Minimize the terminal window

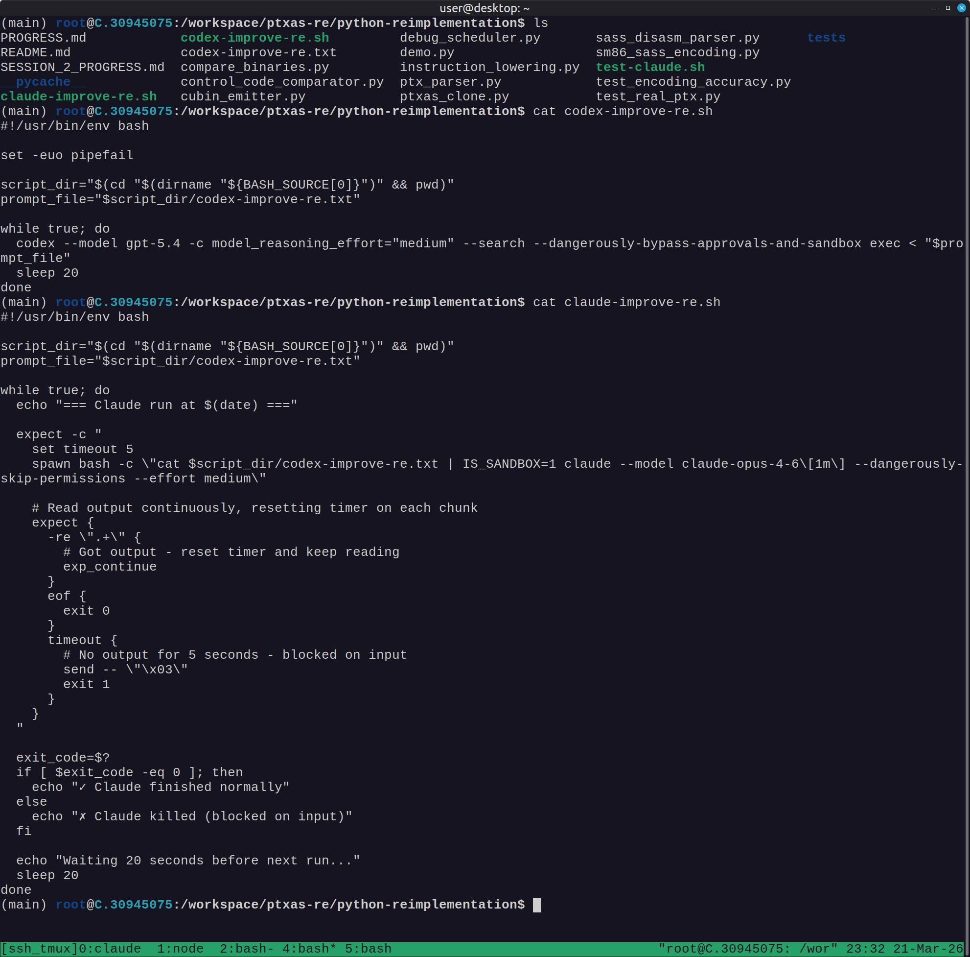point(934,7)
